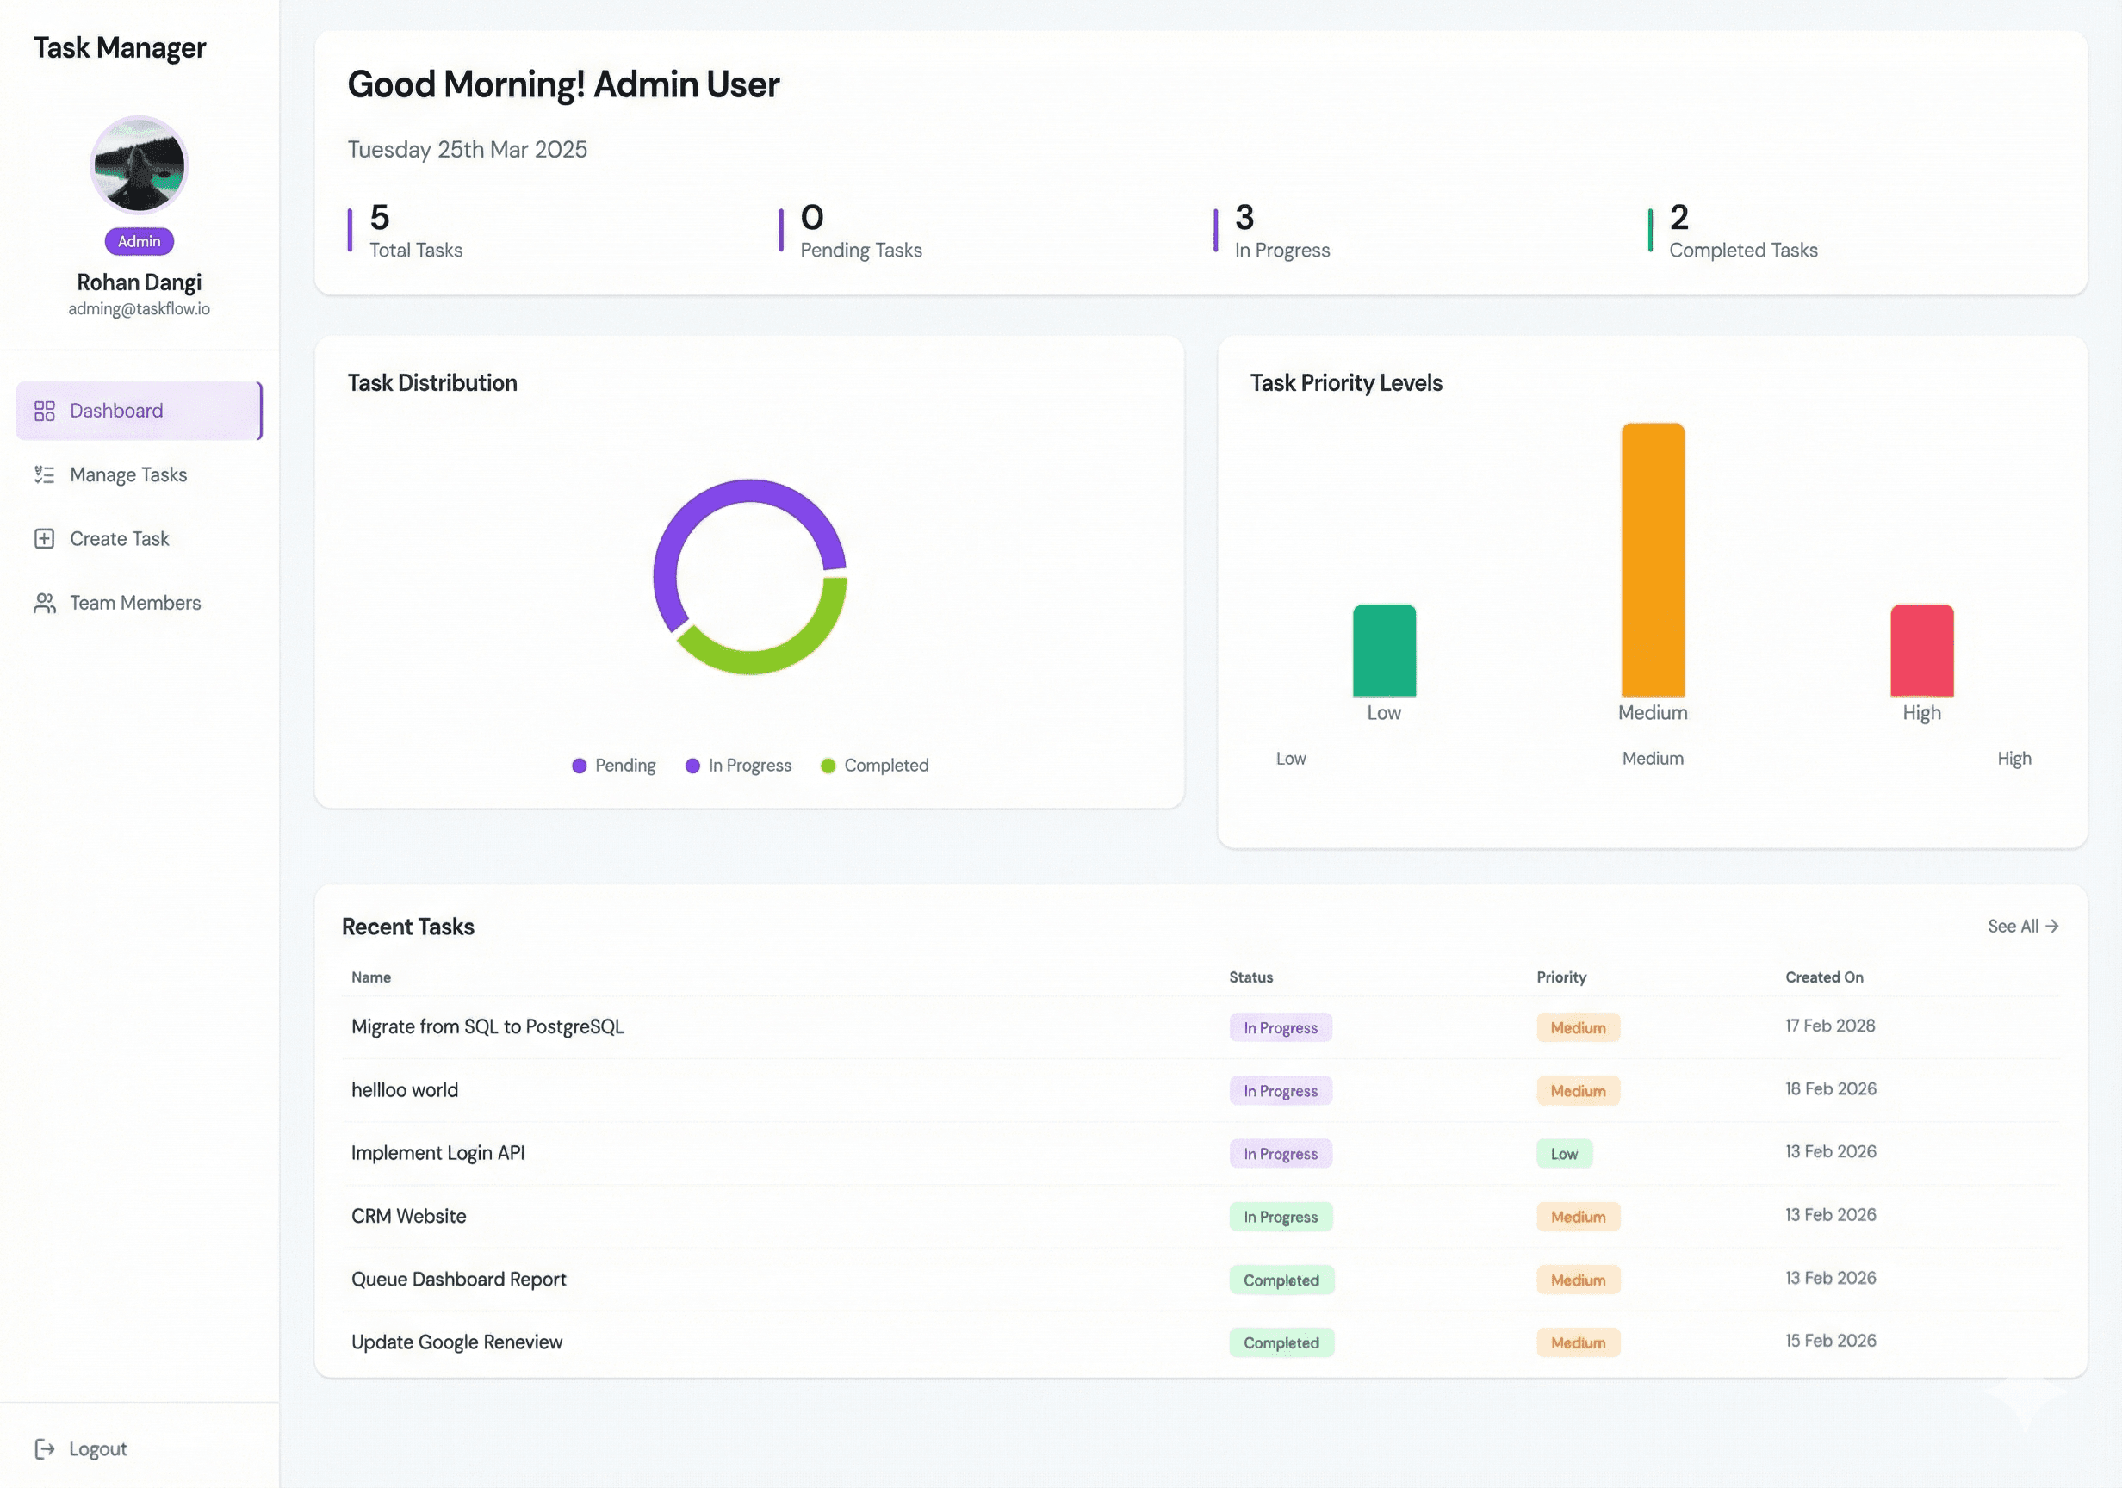
Task: Click Rohan Dangi's profile picture
Action: click(138, 165)
